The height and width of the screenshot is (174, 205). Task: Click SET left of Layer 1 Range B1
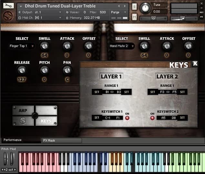(97, 92)
